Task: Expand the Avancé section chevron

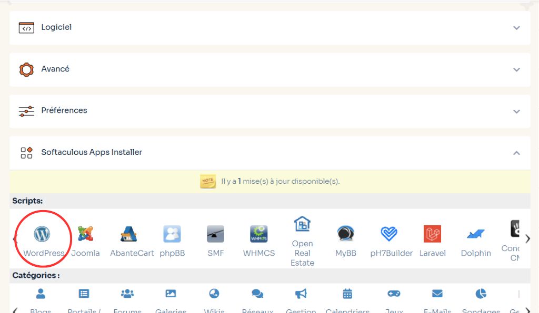Action: (x=516, y=70)
